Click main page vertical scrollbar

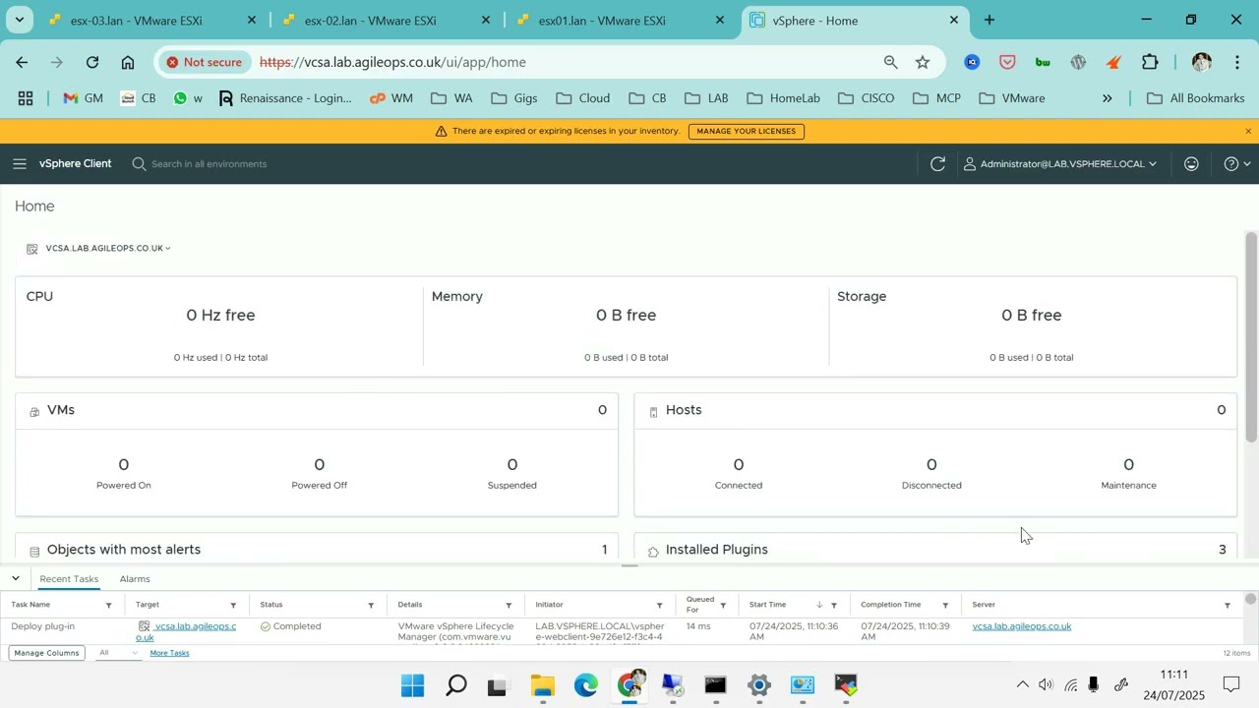pos(1251,337)
